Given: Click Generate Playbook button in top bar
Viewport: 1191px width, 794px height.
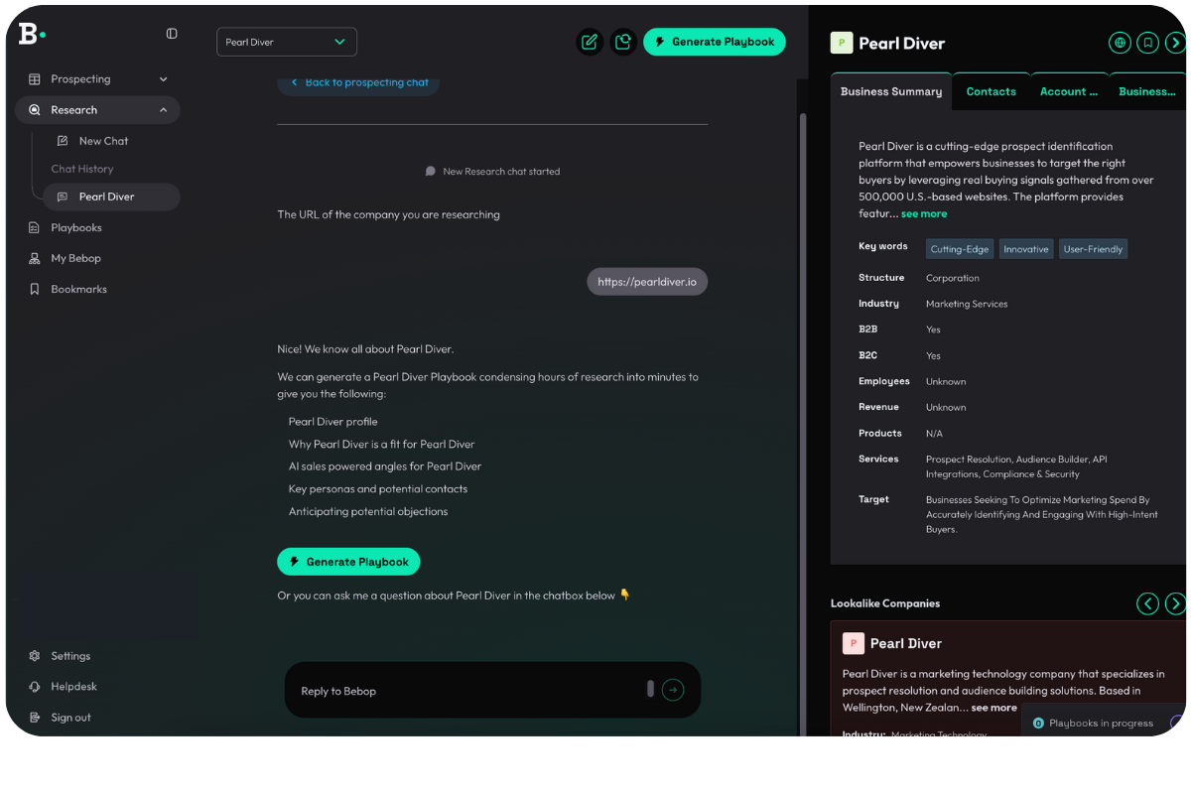Looking at the screenshot, I should [x=715, y=42].
